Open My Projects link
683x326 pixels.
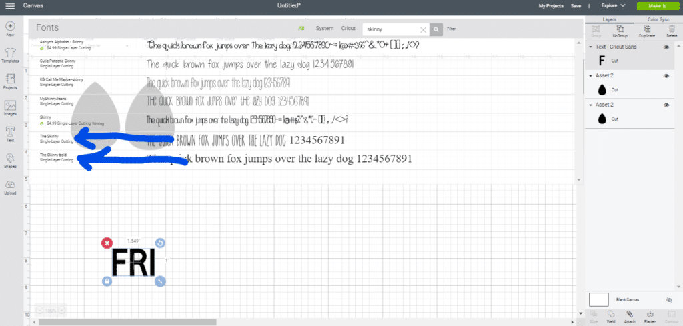[x=550, y=5]
